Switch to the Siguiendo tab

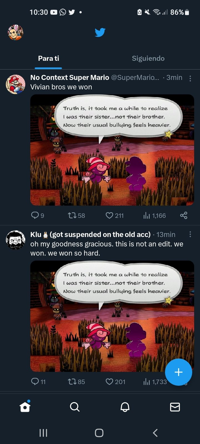tap(148, 58)
